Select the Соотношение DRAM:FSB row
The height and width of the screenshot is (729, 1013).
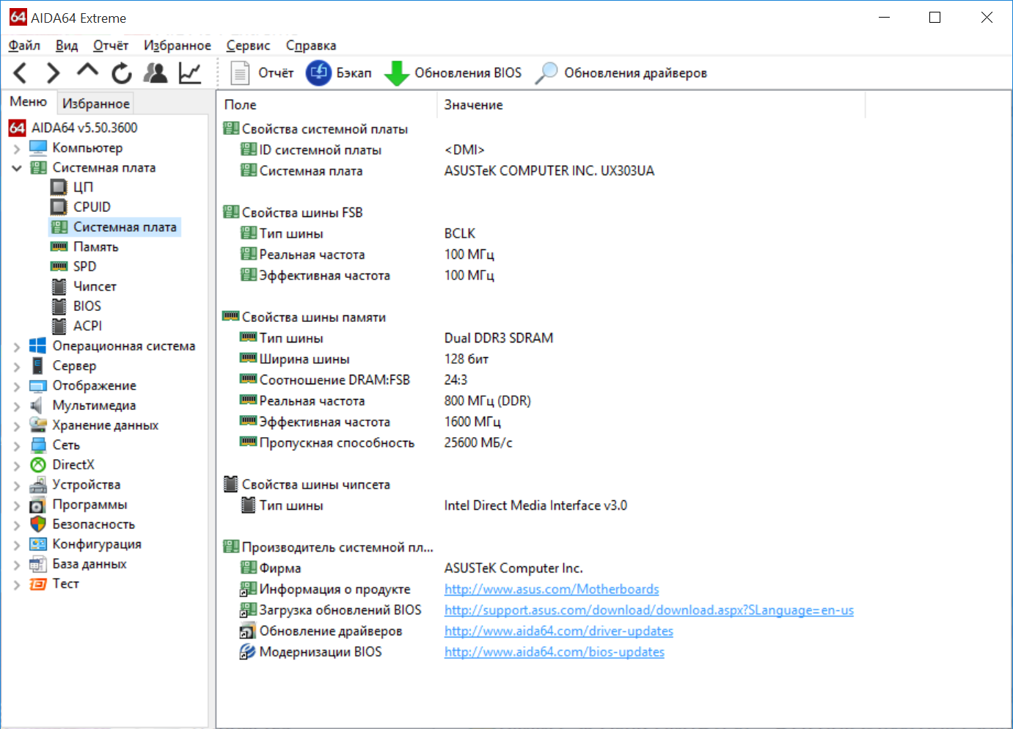click(543, 380)
